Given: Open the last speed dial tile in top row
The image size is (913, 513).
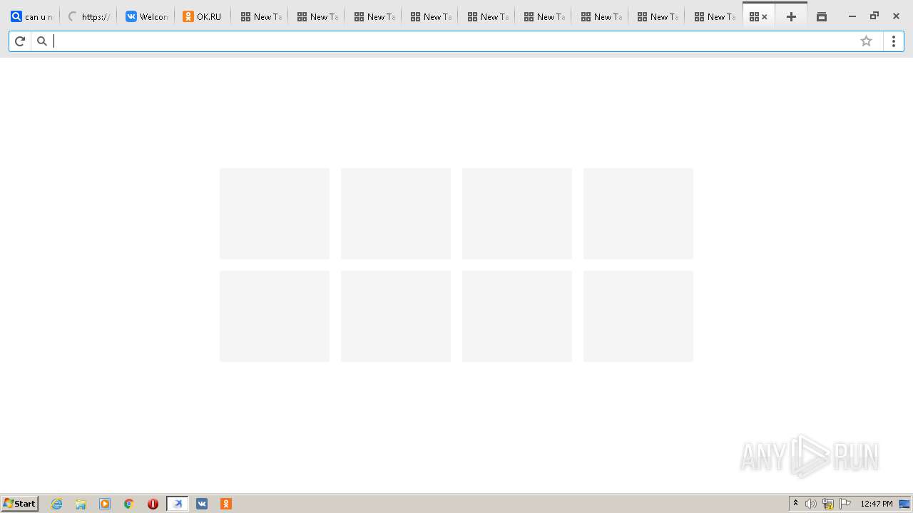Looking at the screenshot, I should [638, 214].
